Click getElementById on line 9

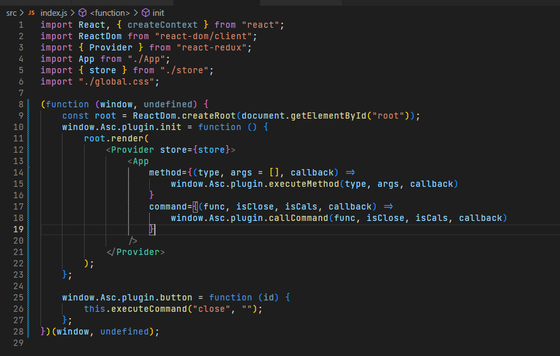point(329,116)
